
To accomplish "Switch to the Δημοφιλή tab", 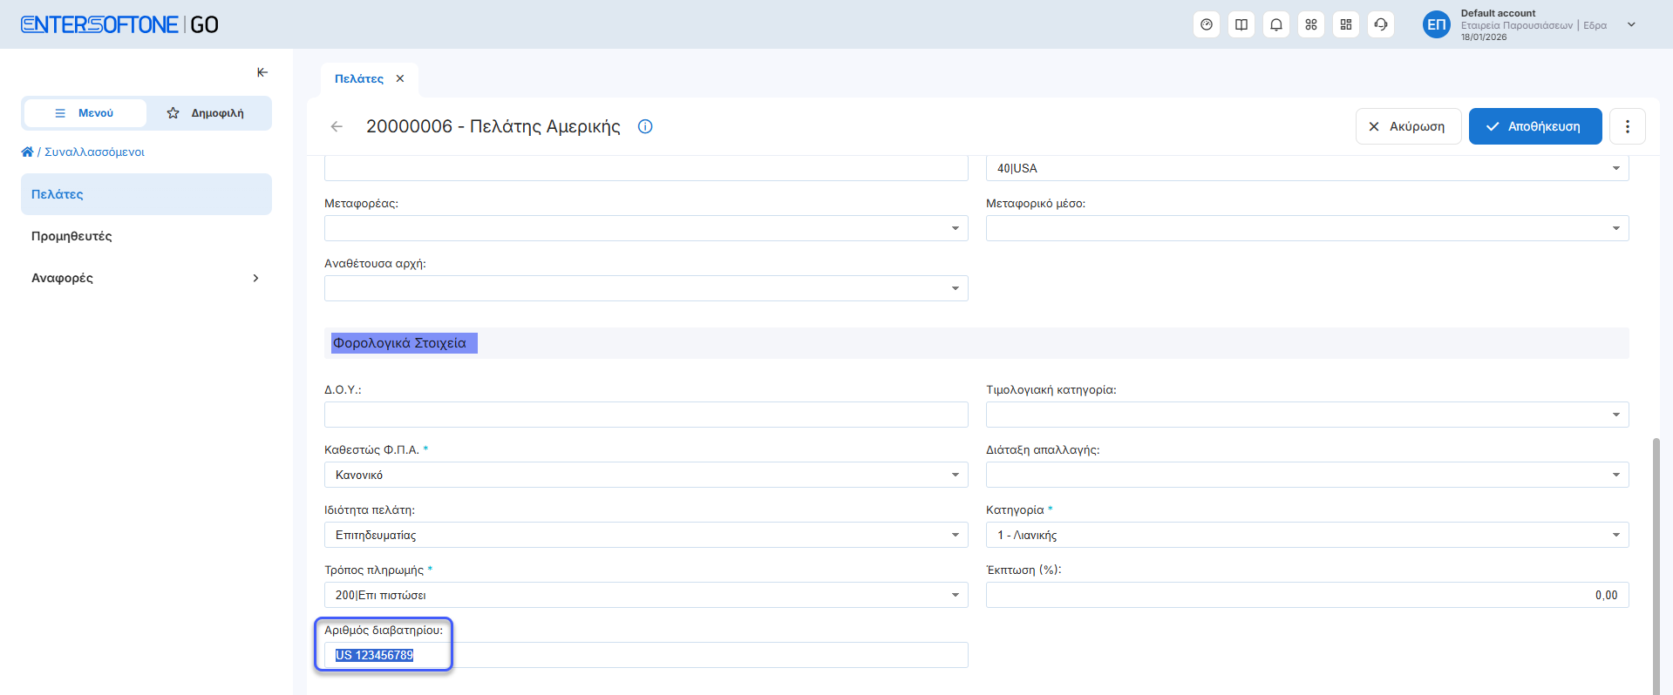I will pos(207,113).
